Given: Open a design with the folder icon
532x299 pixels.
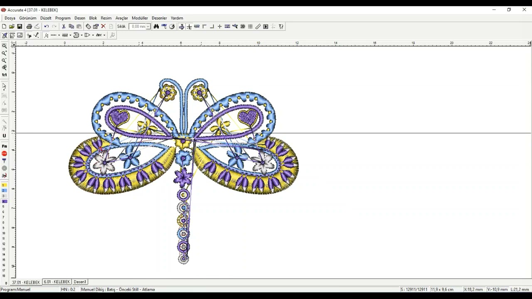Looking at the screenshot, I should [x=12, y=27].
